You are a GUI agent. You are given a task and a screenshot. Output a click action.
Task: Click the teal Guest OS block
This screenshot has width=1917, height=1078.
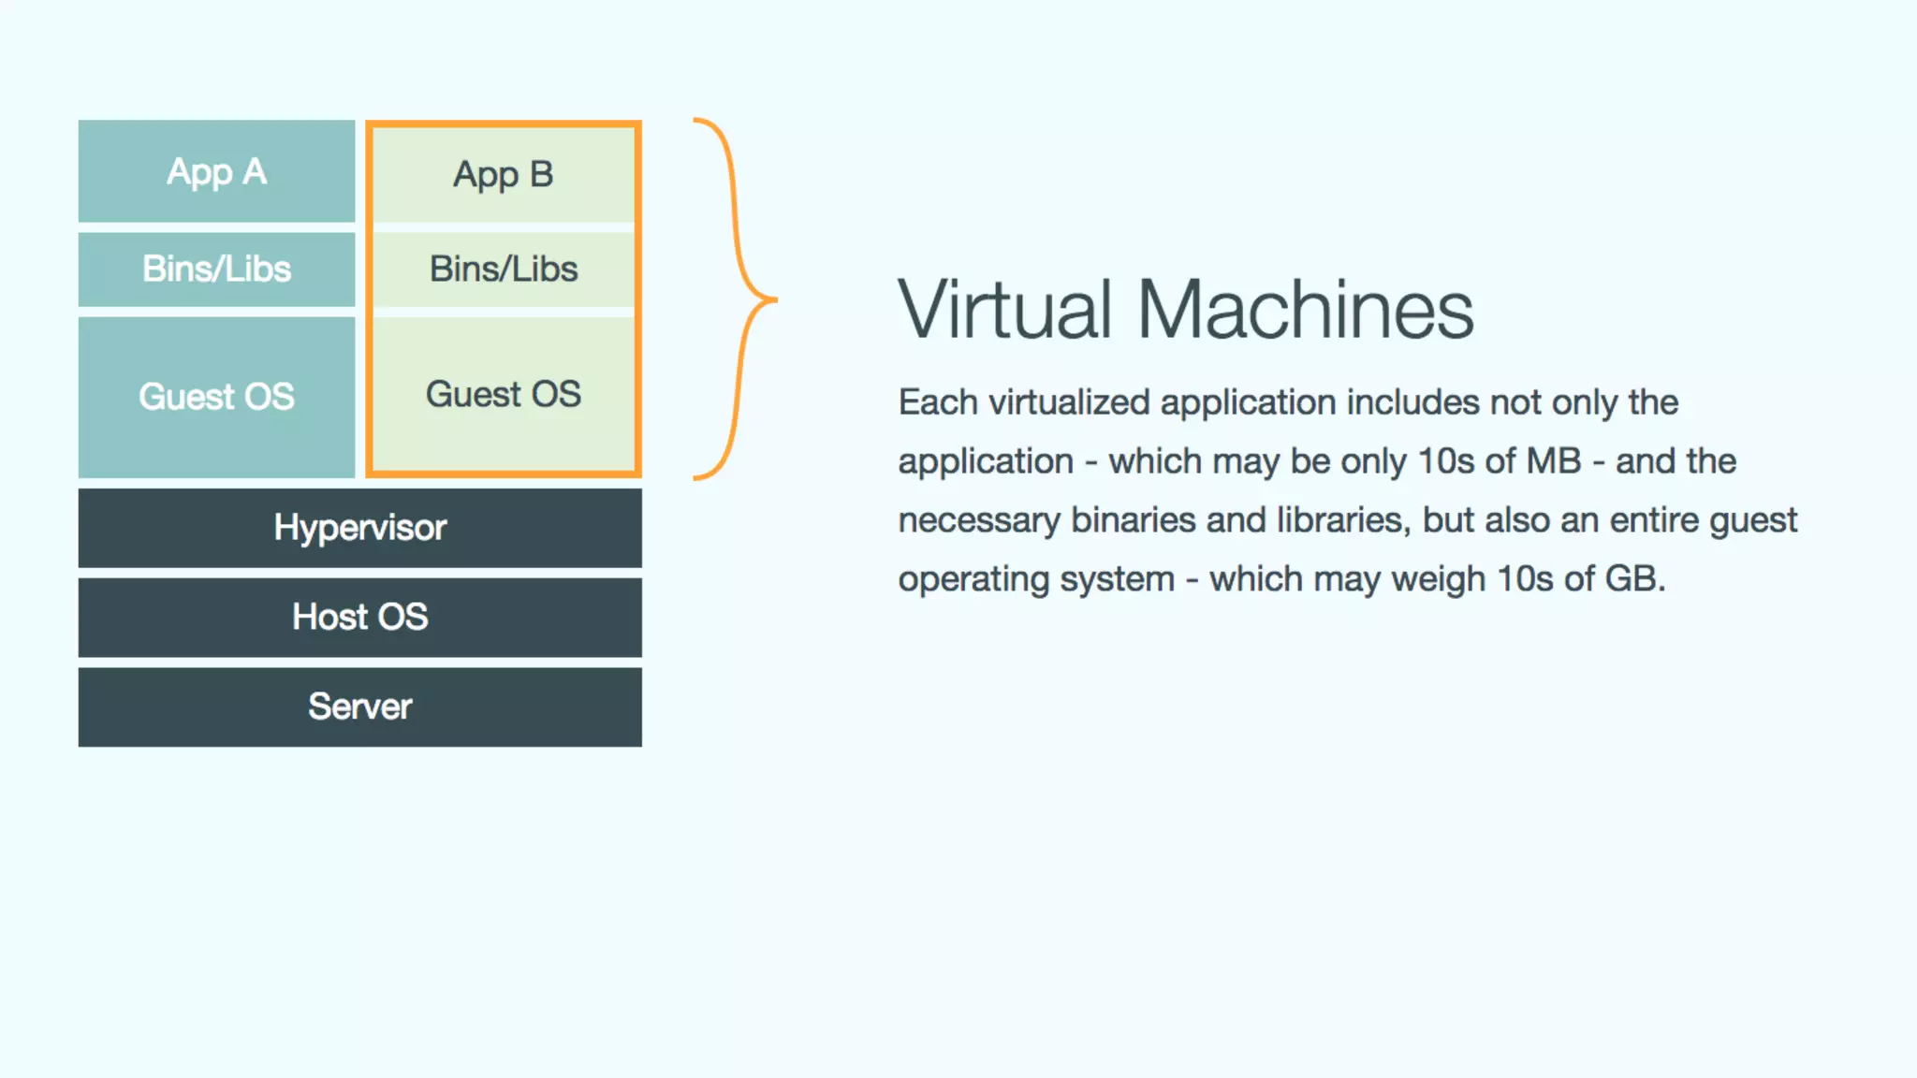click(x=216, y=397)
